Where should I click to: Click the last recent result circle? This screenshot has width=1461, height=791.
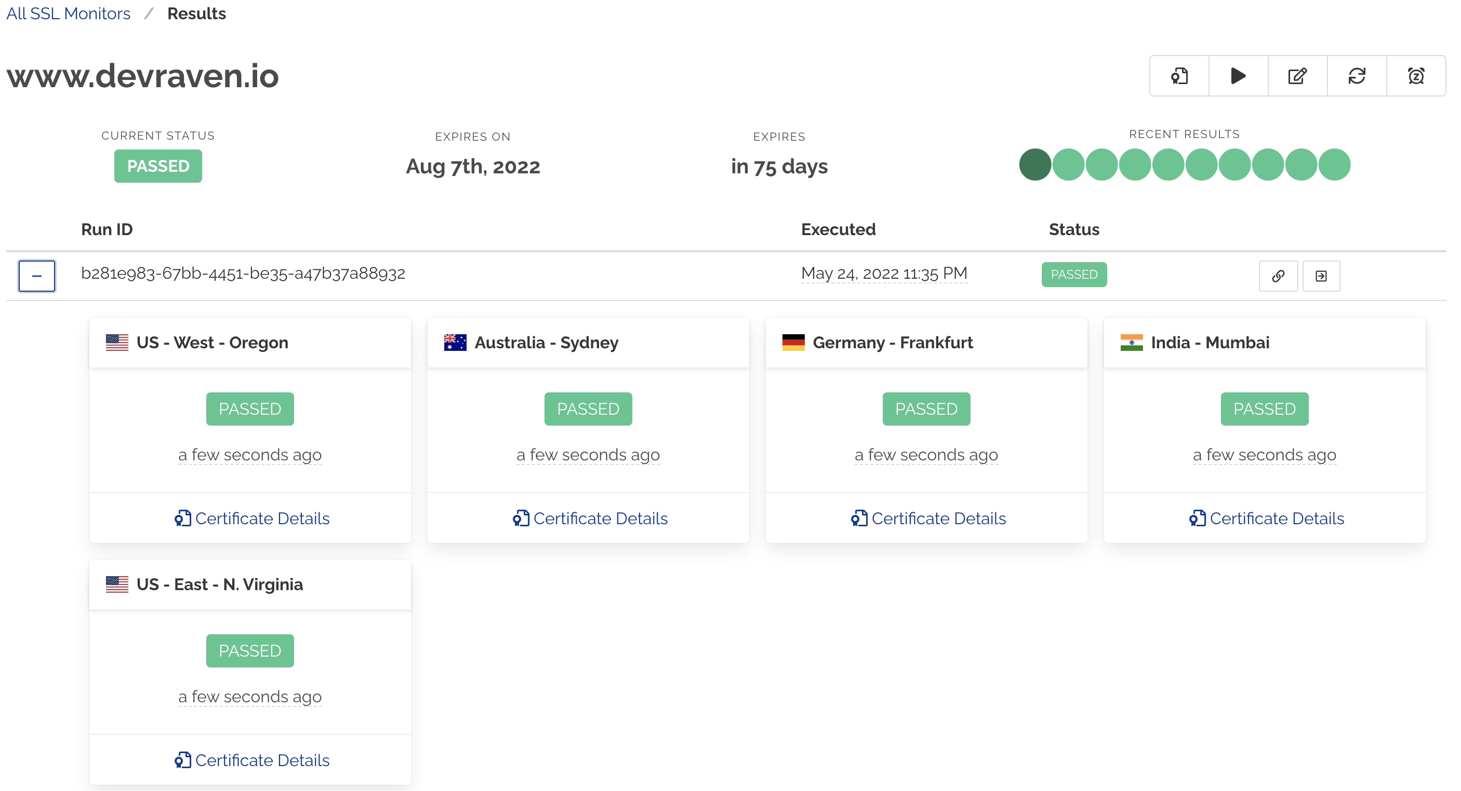point(1334,165)
